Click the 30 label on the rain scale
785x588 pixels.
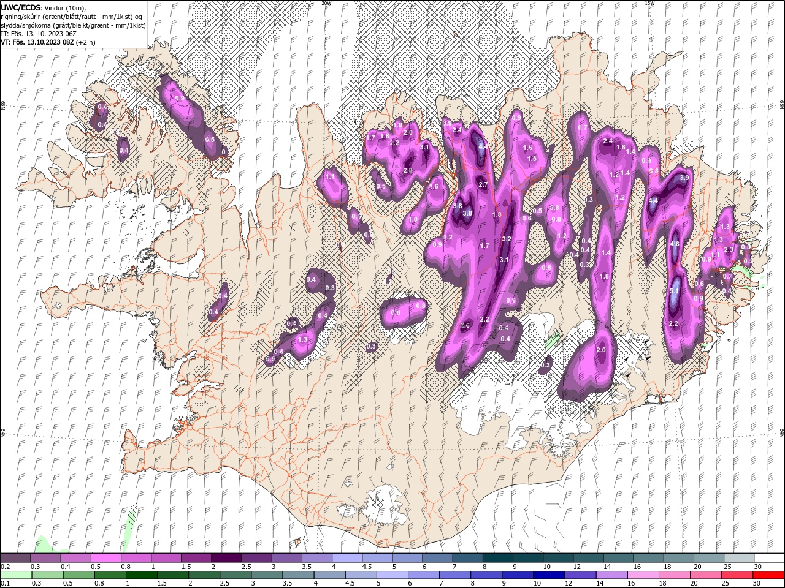click(757, 584)
